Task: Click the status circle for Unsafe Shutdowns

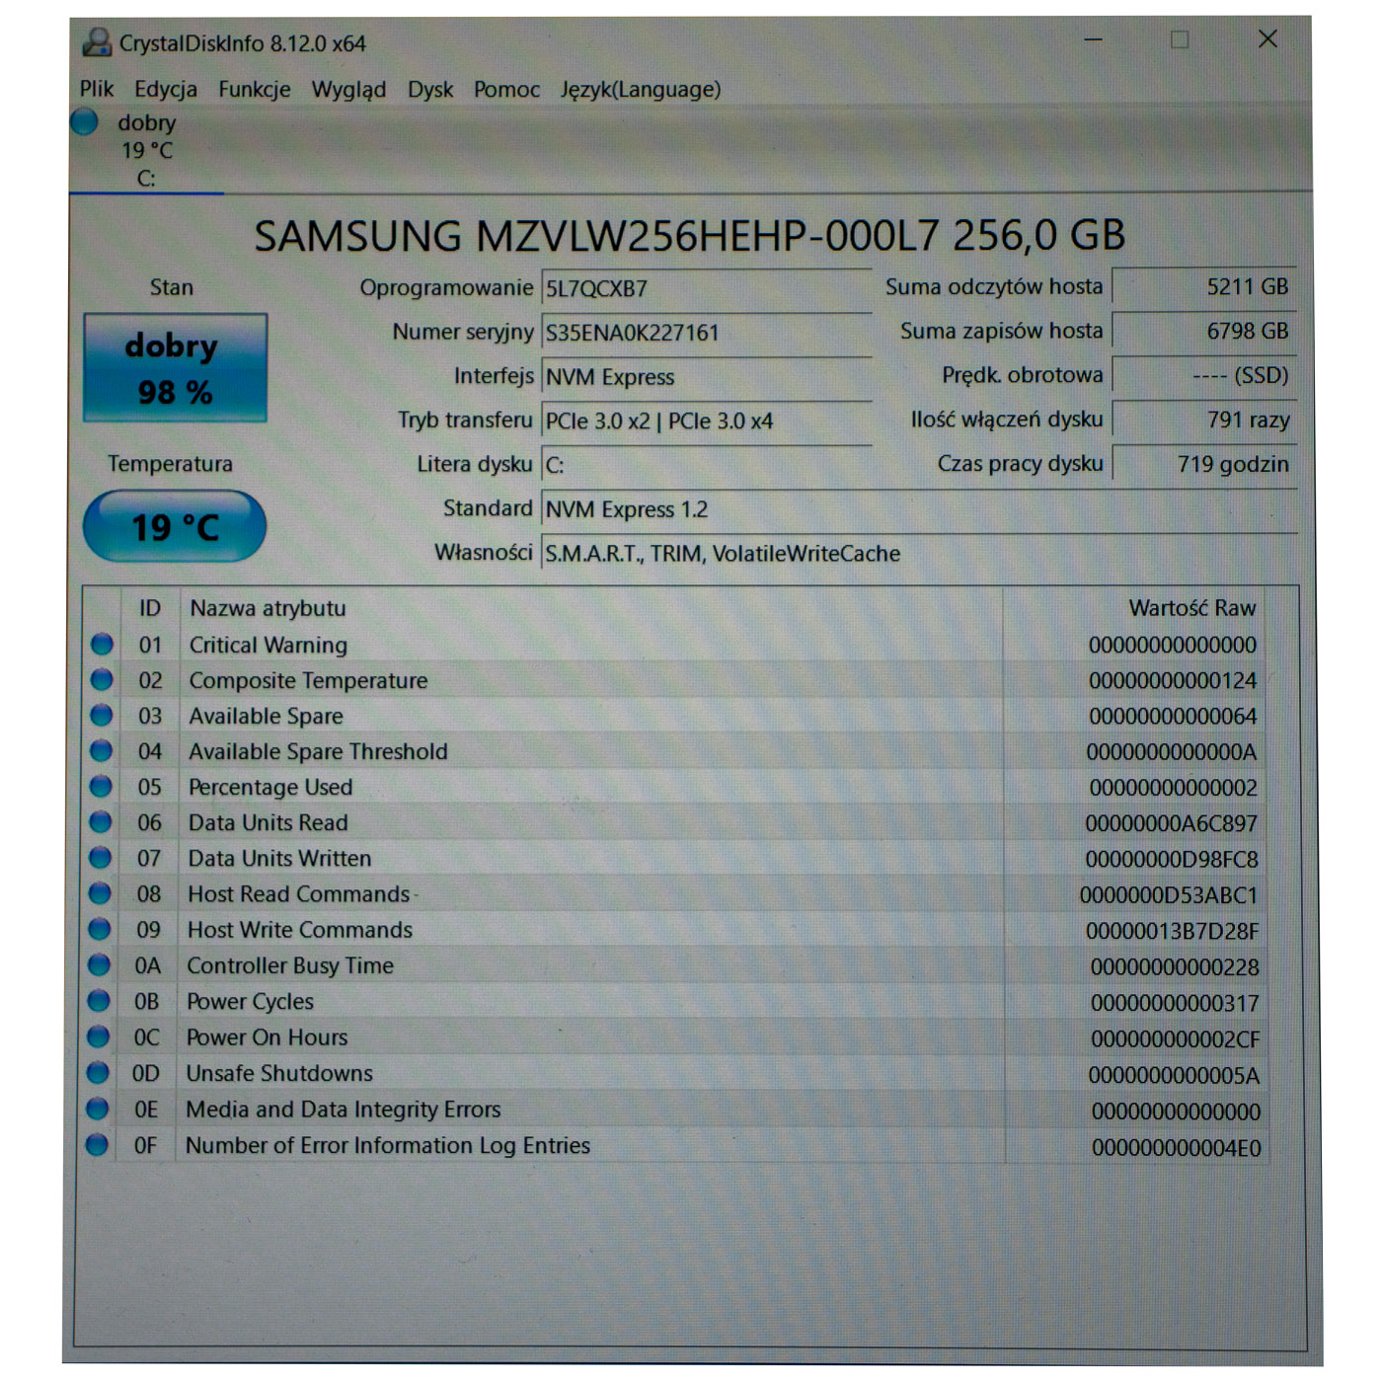Action: pos(98,1073)
